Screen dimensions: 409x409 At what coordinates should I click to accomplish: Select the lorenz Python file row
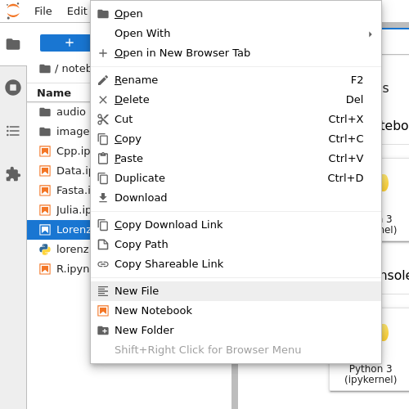pos(59,249)
